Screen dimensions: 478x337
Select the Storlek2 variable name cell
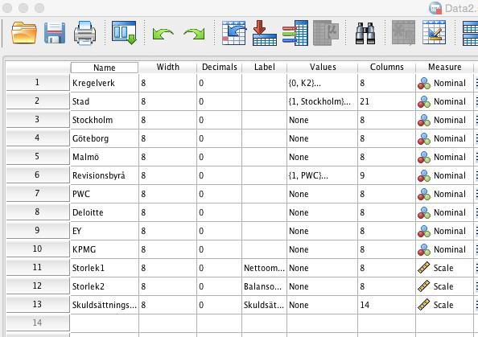point(105,286)
